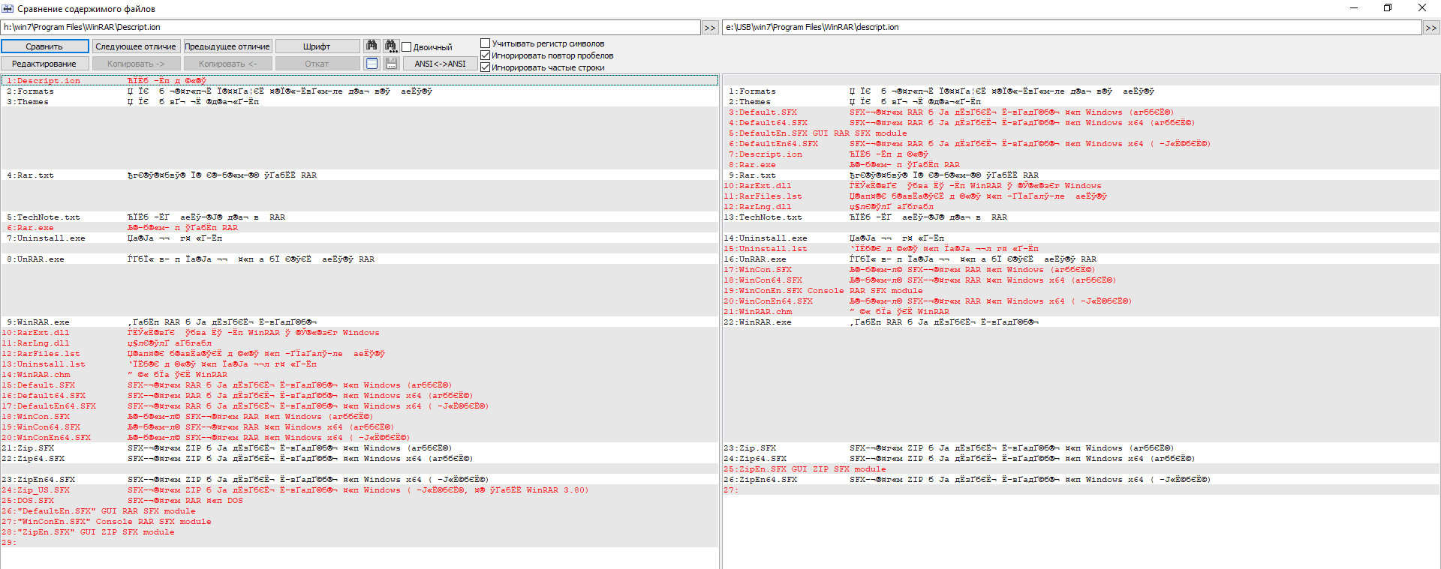Click the compare window title bar icon
Image resolution: width=1441 pixels, height=569 pixels.
8,9
